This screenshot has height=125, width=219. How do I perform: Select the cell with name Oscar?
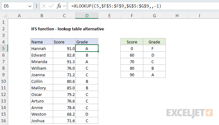[42, 94]
